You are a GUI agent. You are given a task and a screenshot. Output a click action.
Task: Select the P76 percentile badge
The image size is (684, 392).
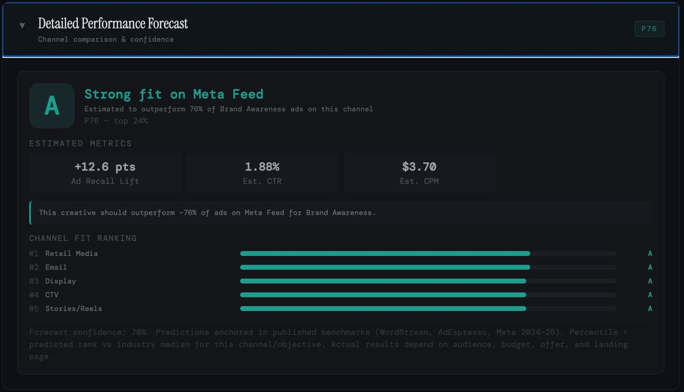point(649,29)
